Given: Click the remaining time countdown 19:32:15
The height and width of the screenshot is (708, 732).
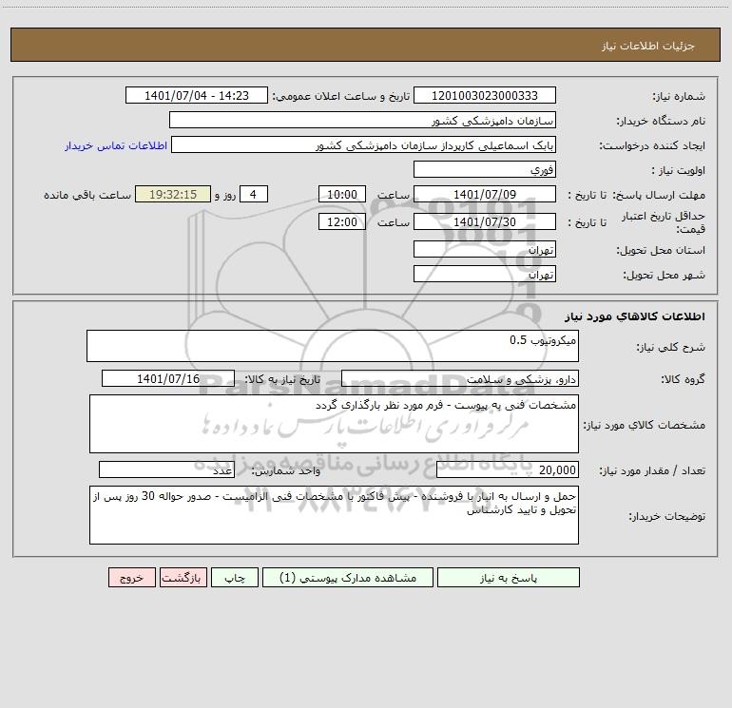Looking at the screenshot, I should (173, 194).
